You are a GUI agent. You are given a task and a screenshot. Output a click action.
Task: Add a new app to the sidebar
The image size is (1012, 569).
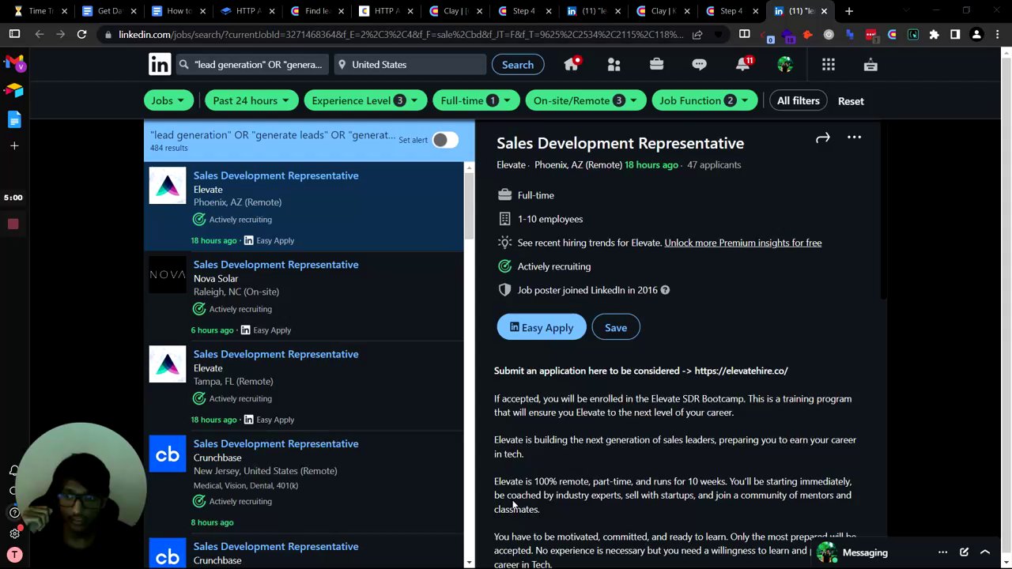coord(14,146)
